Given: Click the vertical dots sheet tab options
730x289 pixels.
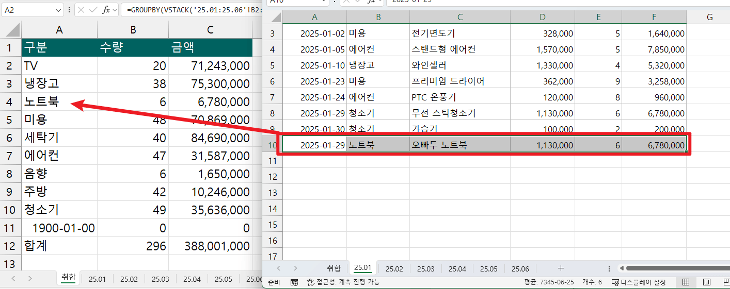Looking at the screenshot, I should point(609,268).
